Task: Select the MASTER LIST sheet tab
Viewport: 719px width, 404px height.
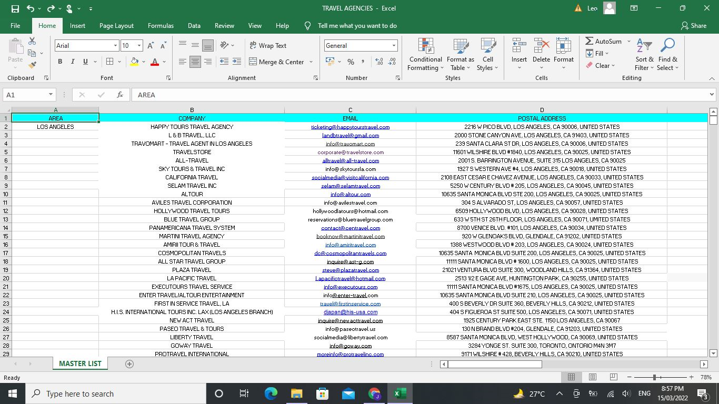Action: coord(80,363)
